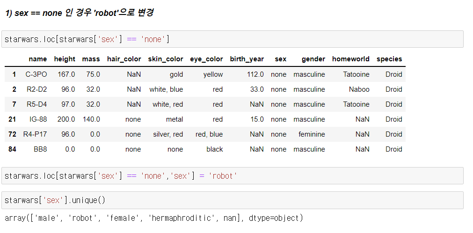Click the 'gender' column header
This screenshot has width=473, height=233.
313,59
